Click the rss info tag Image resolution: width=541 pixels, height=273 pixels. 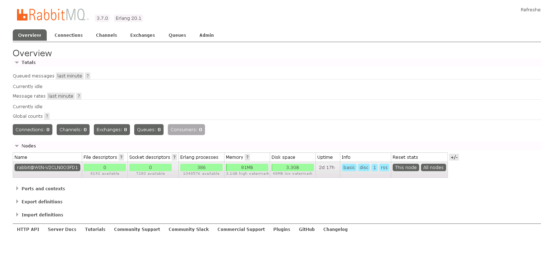(384, 168)
